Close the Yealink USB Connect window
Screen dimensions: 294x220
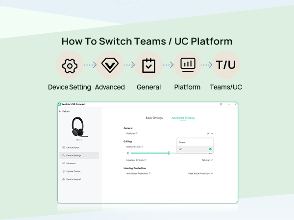[235, 104]
